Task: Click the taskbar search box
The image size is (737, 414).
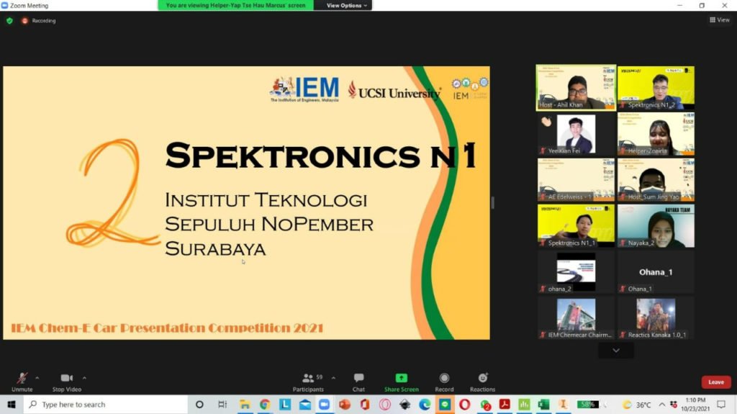Action: (106, 405)
